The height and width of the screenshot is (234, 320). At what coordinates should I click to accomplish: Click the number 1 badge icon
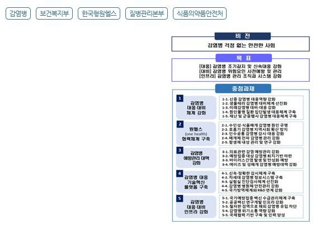click(180, 99)
